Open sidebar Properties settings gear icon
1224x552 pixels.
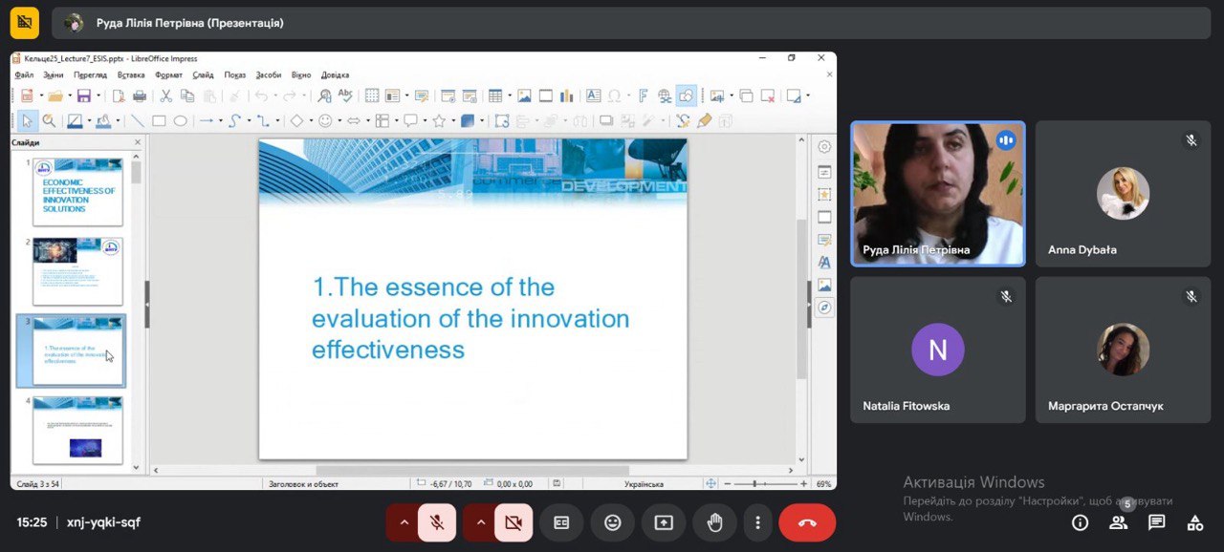[x=824, y=147]
